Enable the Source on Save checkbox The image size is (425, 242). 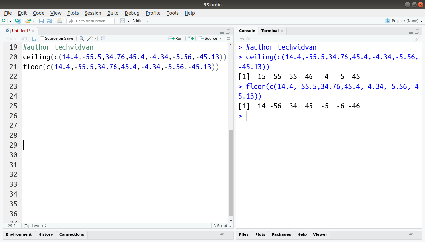(x=42, y=38)
